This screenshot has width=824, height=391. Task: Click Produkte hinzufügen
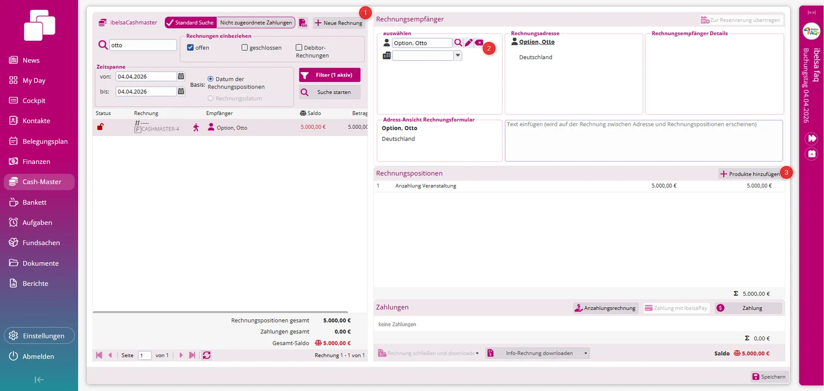pos(750,174)
